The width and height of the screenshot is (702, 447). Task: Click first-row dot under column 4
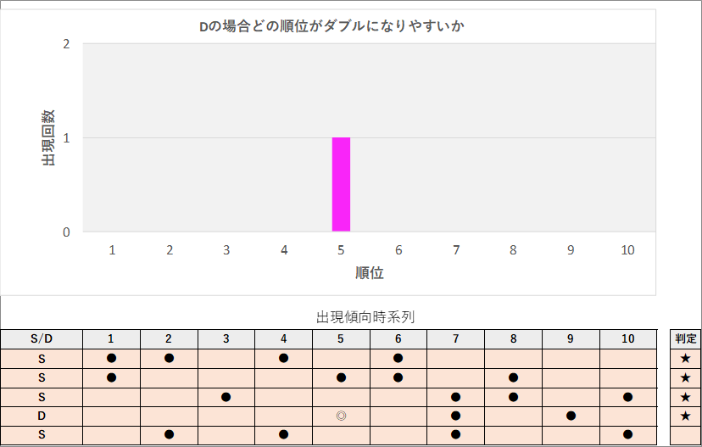click(283, 358)
